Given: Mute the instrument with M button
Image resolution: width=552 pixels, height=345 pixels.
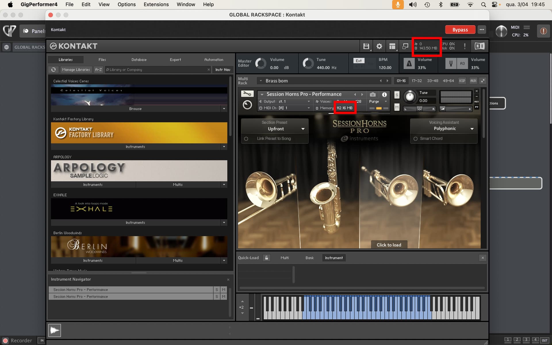Looking at the screenshot, I should (x=397, y=107).
